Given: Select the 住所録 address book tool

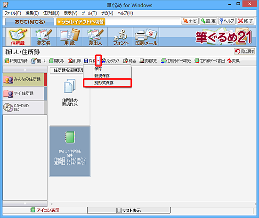Looking at the screenshot, I should 18,37.
